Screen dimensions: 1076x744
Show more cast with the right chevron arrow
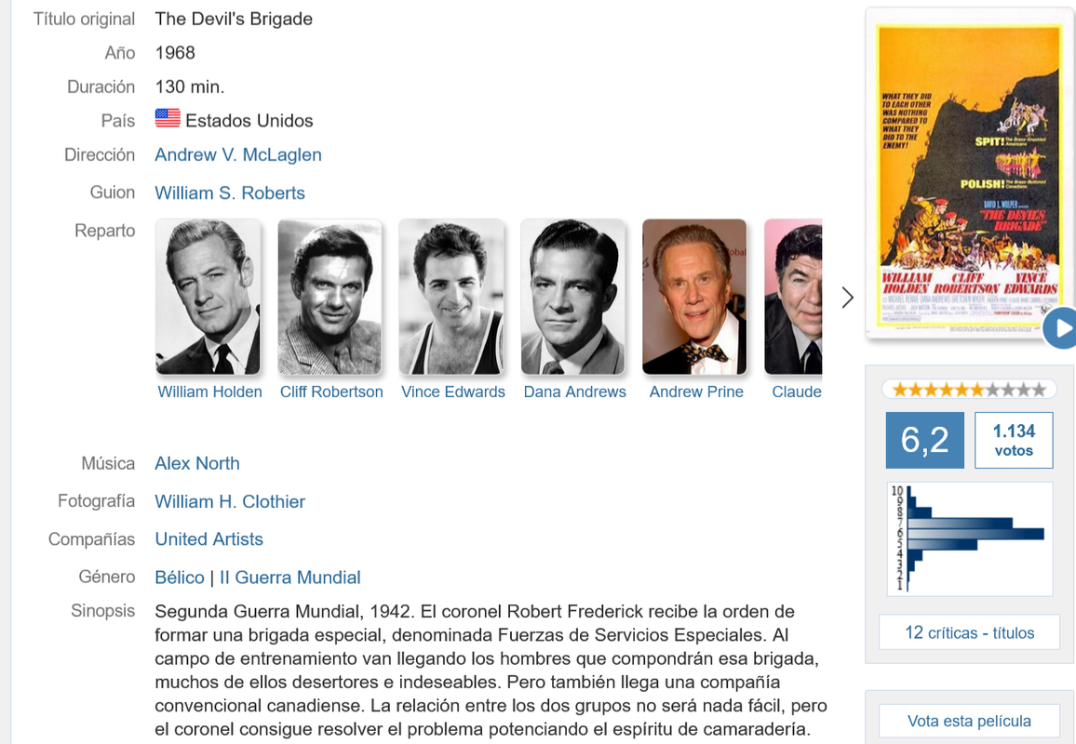coord(847,297)
